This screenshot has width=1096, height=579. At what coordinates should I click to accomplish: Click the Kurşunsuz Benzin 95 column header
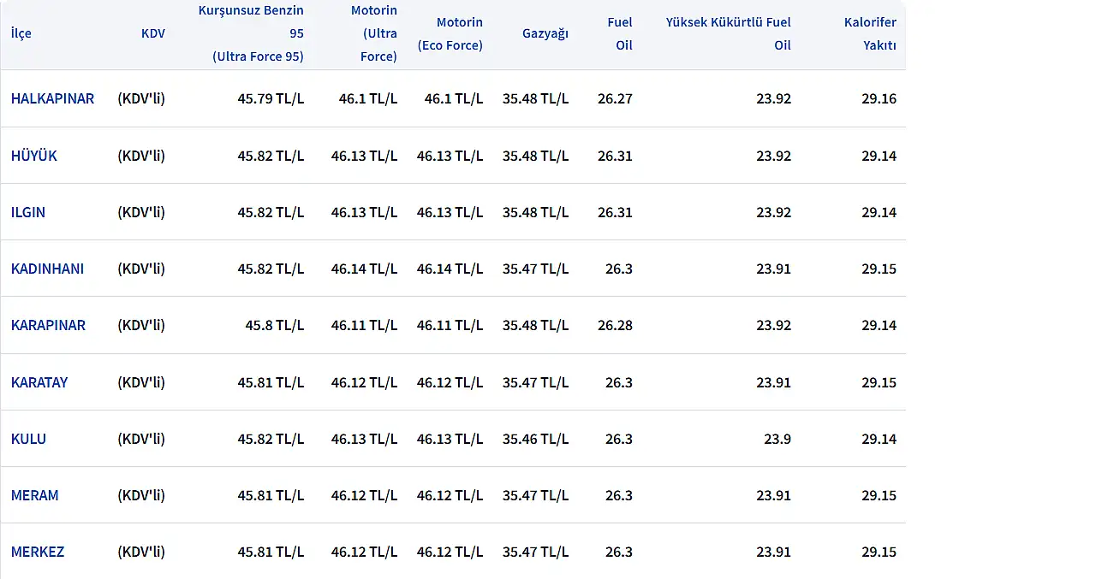251,33
